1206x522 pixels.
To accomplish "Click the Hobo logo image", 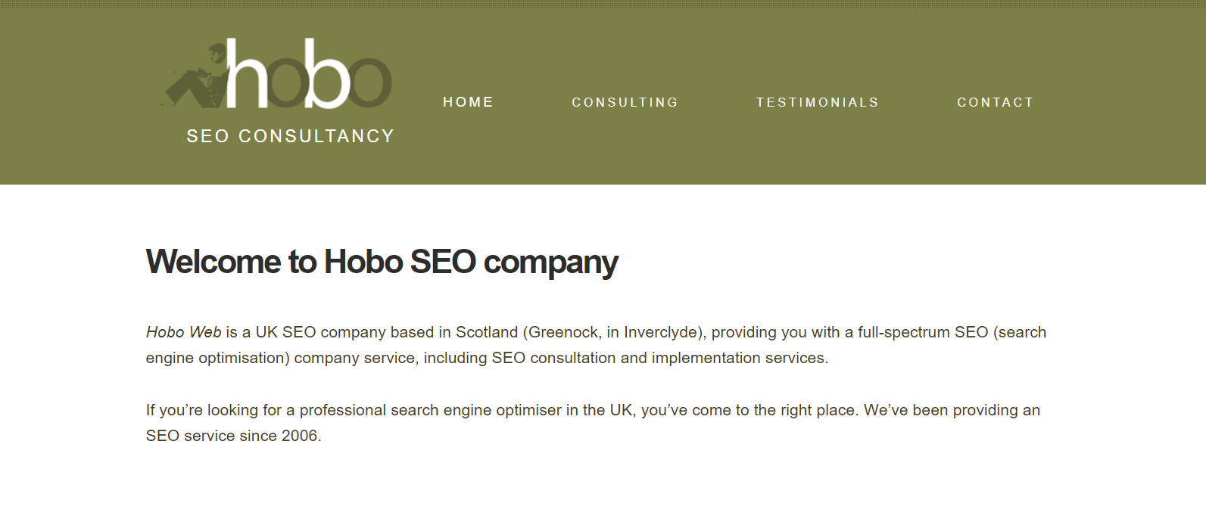I will click(x=276, y=74).
